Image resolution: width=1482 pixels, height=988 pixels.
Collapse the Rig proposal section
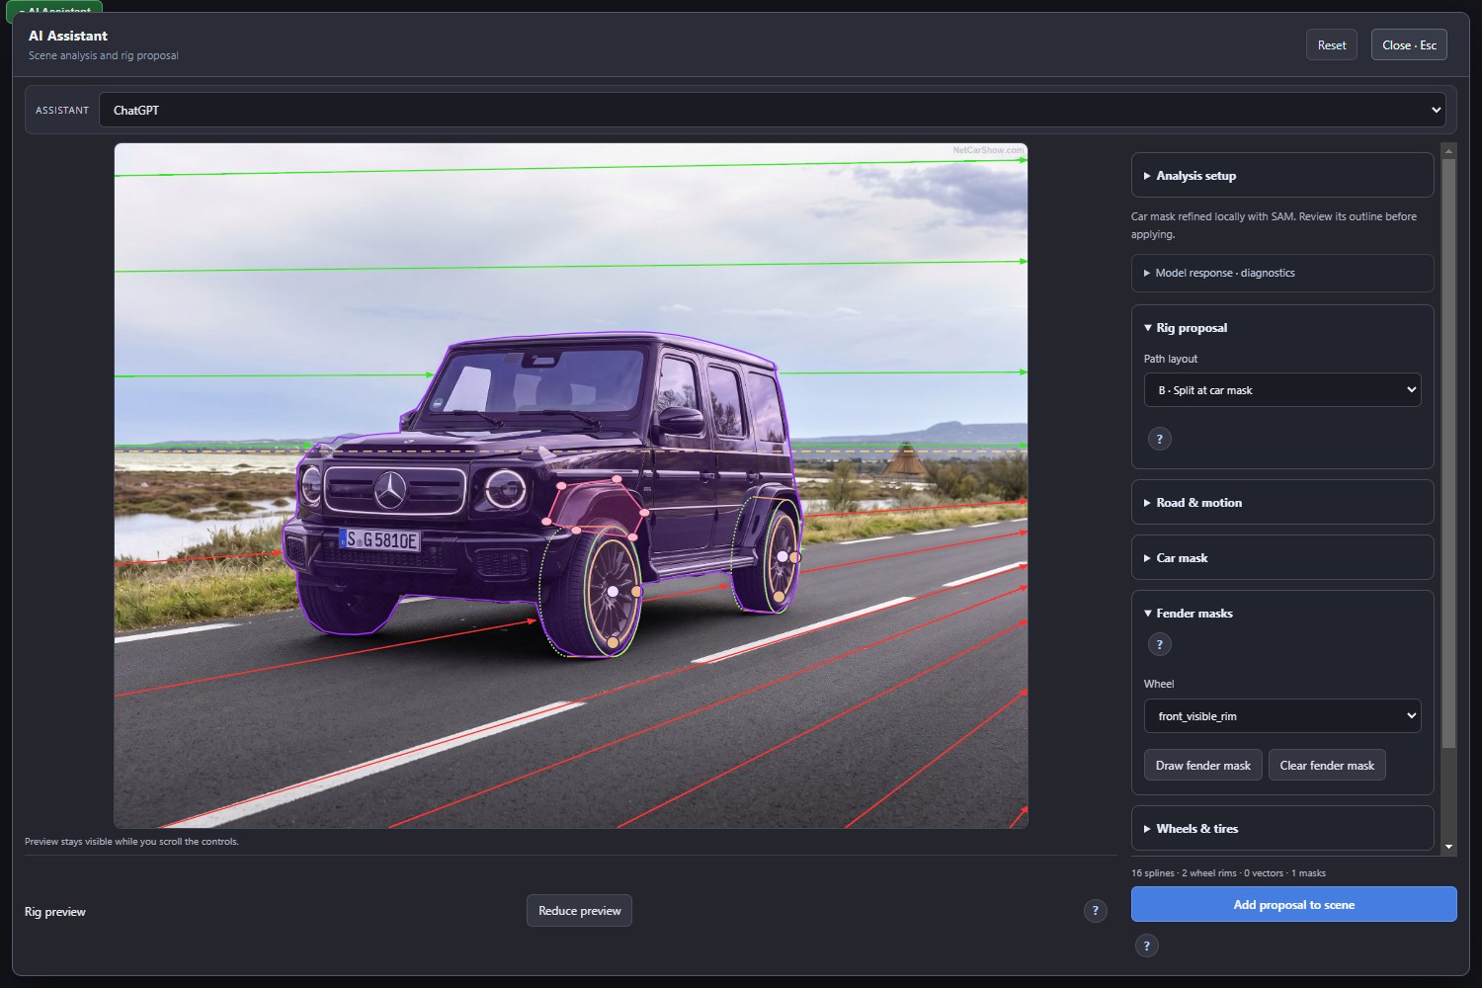1282,328
